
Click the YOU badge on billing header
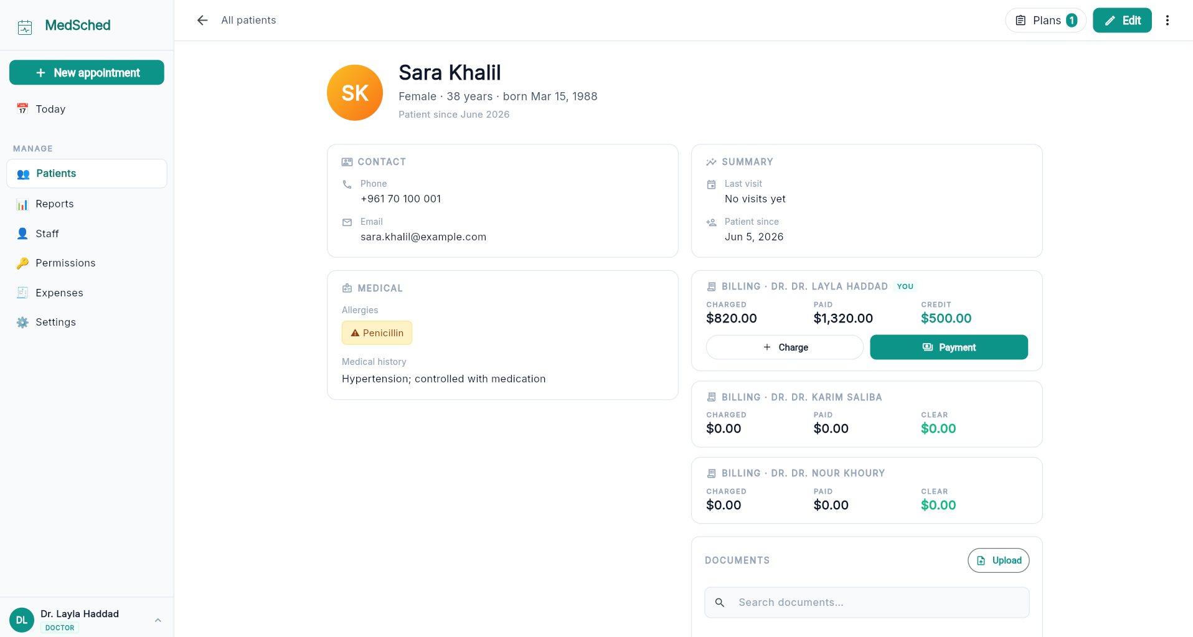pyautogui.click(x=905, y=286)
